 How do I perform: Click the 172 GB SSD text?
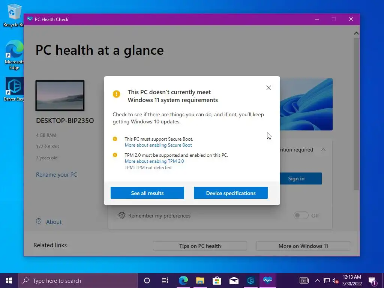[x=48, y=147]
